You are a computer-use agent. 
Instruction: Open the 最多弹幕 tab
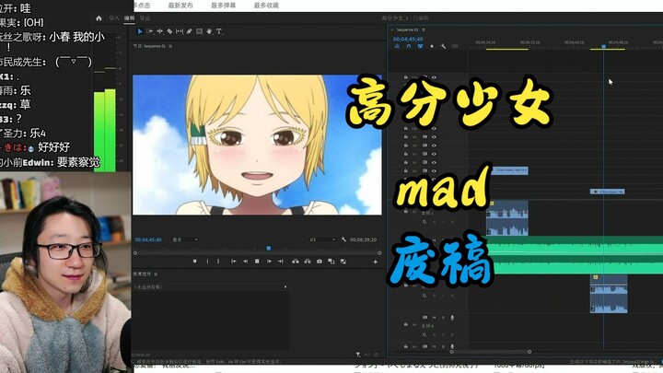(x=223, y=6)
